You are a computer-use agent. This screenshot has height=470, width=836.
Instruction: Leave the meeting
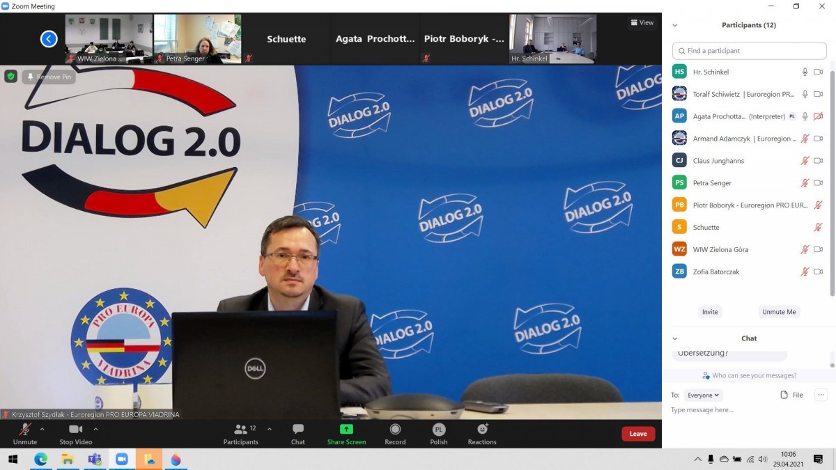(638, 434)
